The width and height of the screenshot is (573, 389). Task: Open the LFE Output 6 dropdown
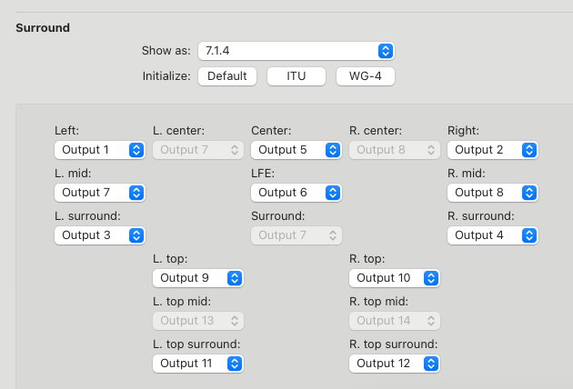click(297, 193)
